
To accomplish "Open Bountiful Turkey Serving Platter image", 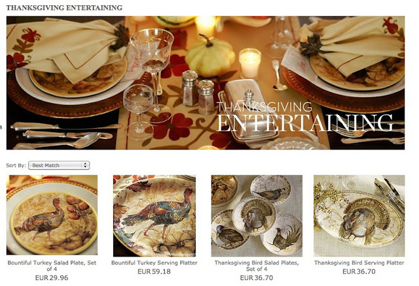I will 155,215.
